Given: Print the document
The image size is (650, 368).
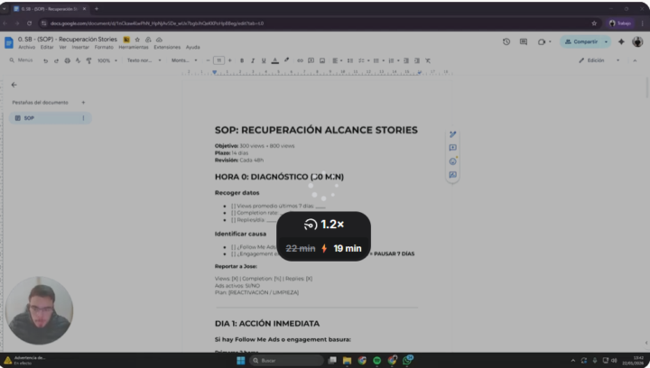Looking at the screenshot, I should (x=67, y=60).
